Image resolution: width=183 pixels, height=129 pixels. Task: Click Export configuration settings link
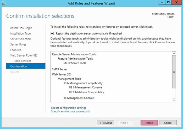(x=69, y=108)
